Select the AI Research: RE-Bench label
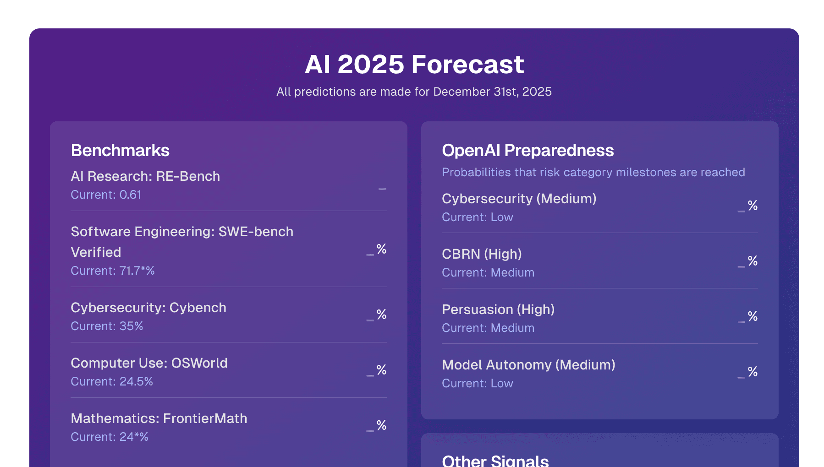The image size is (824, 467). point(145,176)
